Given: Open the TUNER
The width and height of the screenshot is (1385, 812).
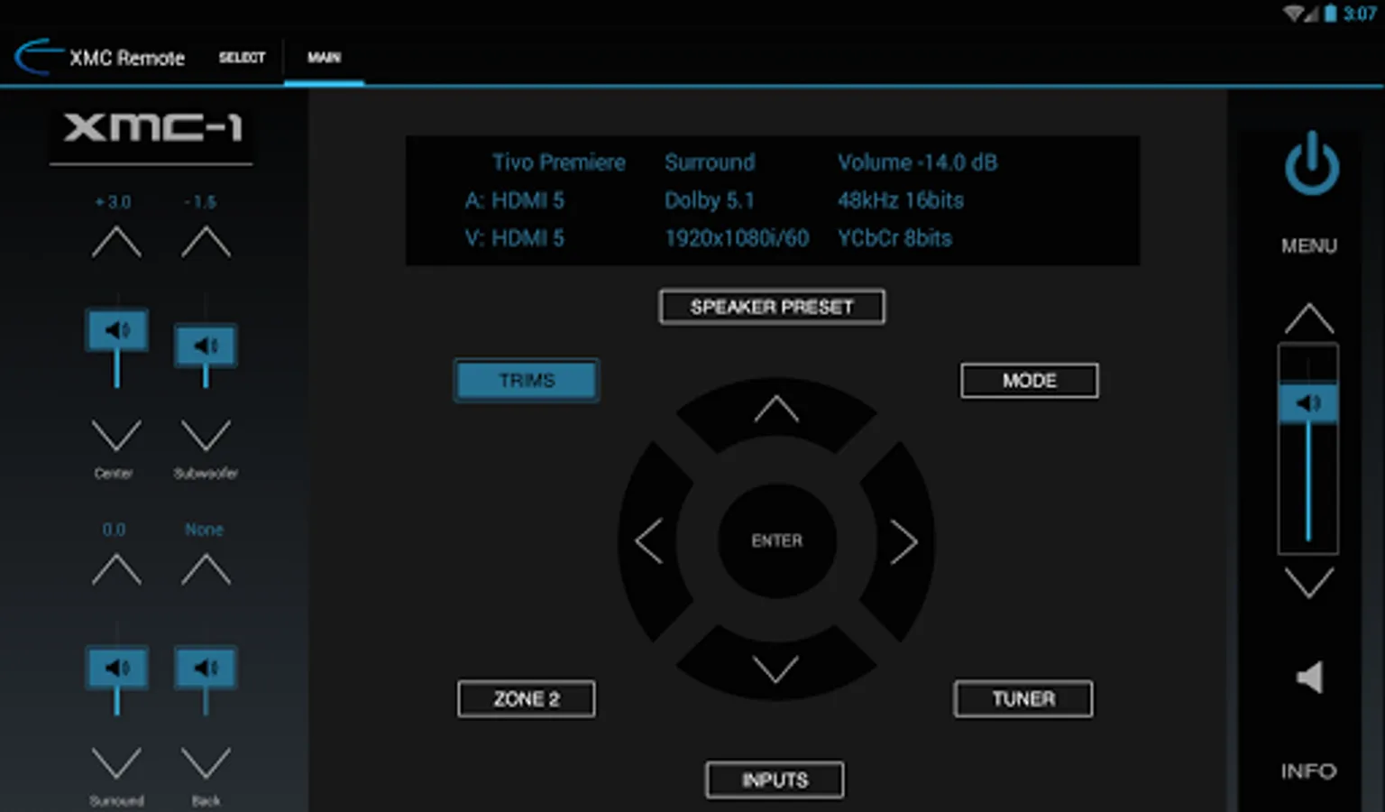Looking at the screenshot, I should [1023, 699].
